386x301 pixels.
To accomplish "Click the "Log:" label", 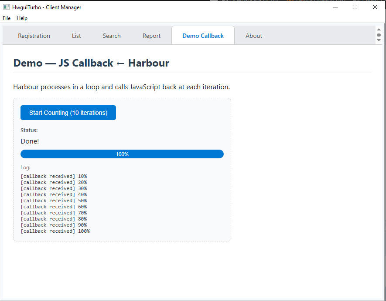I will [x=25, y=167].
